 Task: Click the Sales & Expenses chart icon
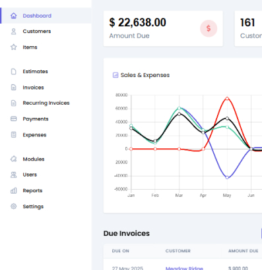coord(115,75)
